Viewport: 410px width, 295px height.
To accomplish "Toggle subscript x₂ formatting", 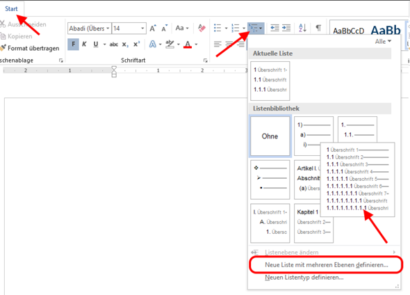I will (x=125, y=45).
